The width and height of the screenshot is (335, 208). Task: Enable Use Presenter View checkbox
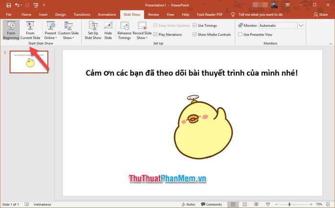241,34
